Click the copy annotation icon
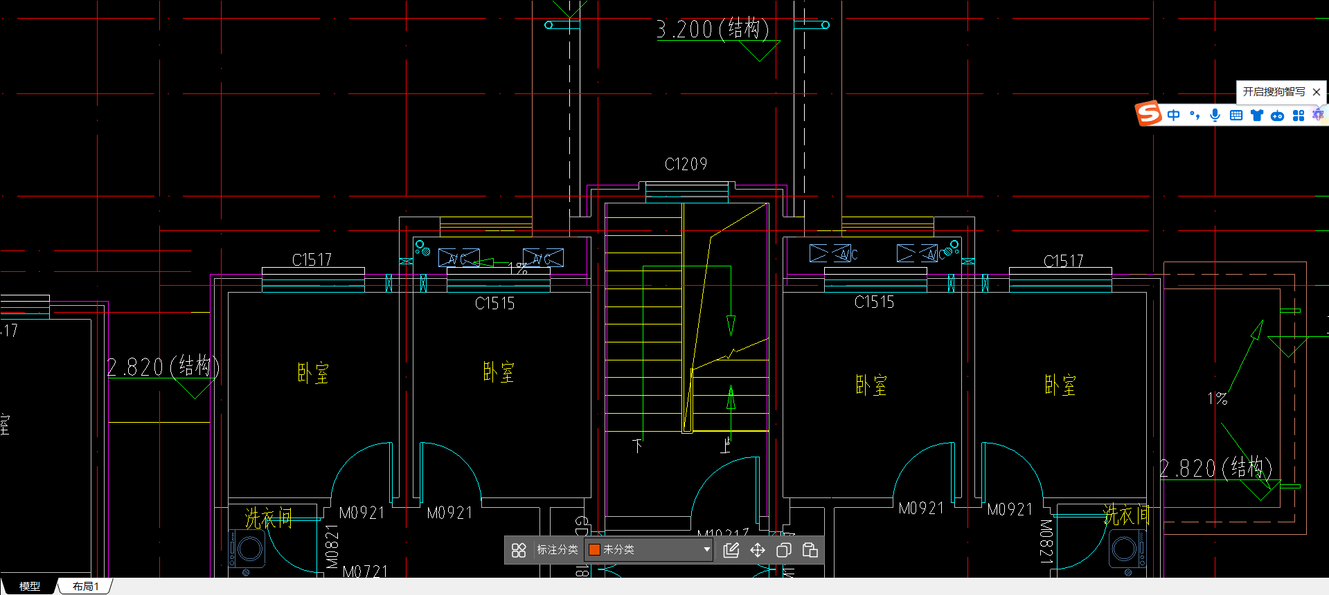The image size is (1329, 595). point(784,550)
